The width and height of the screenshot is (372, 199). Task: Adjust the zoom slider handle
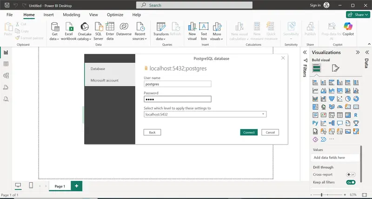[x=321, y=195]
